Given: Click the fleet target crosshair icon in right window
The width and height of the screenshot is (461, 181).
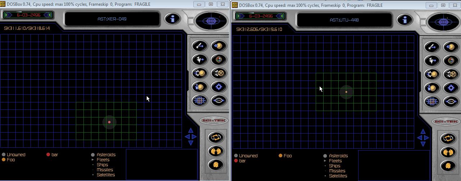Looking at the screenshot, I should tap(450, 74).
